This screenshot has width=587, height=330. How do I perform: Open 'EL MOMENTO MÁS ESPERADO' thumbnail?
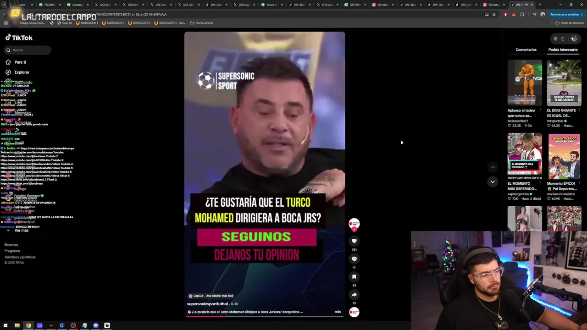(x=525, y=156)
